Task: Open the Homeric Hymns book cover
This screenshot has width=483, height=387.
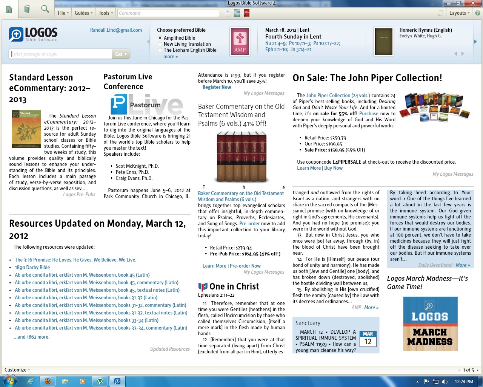Action: pos(383,41)
